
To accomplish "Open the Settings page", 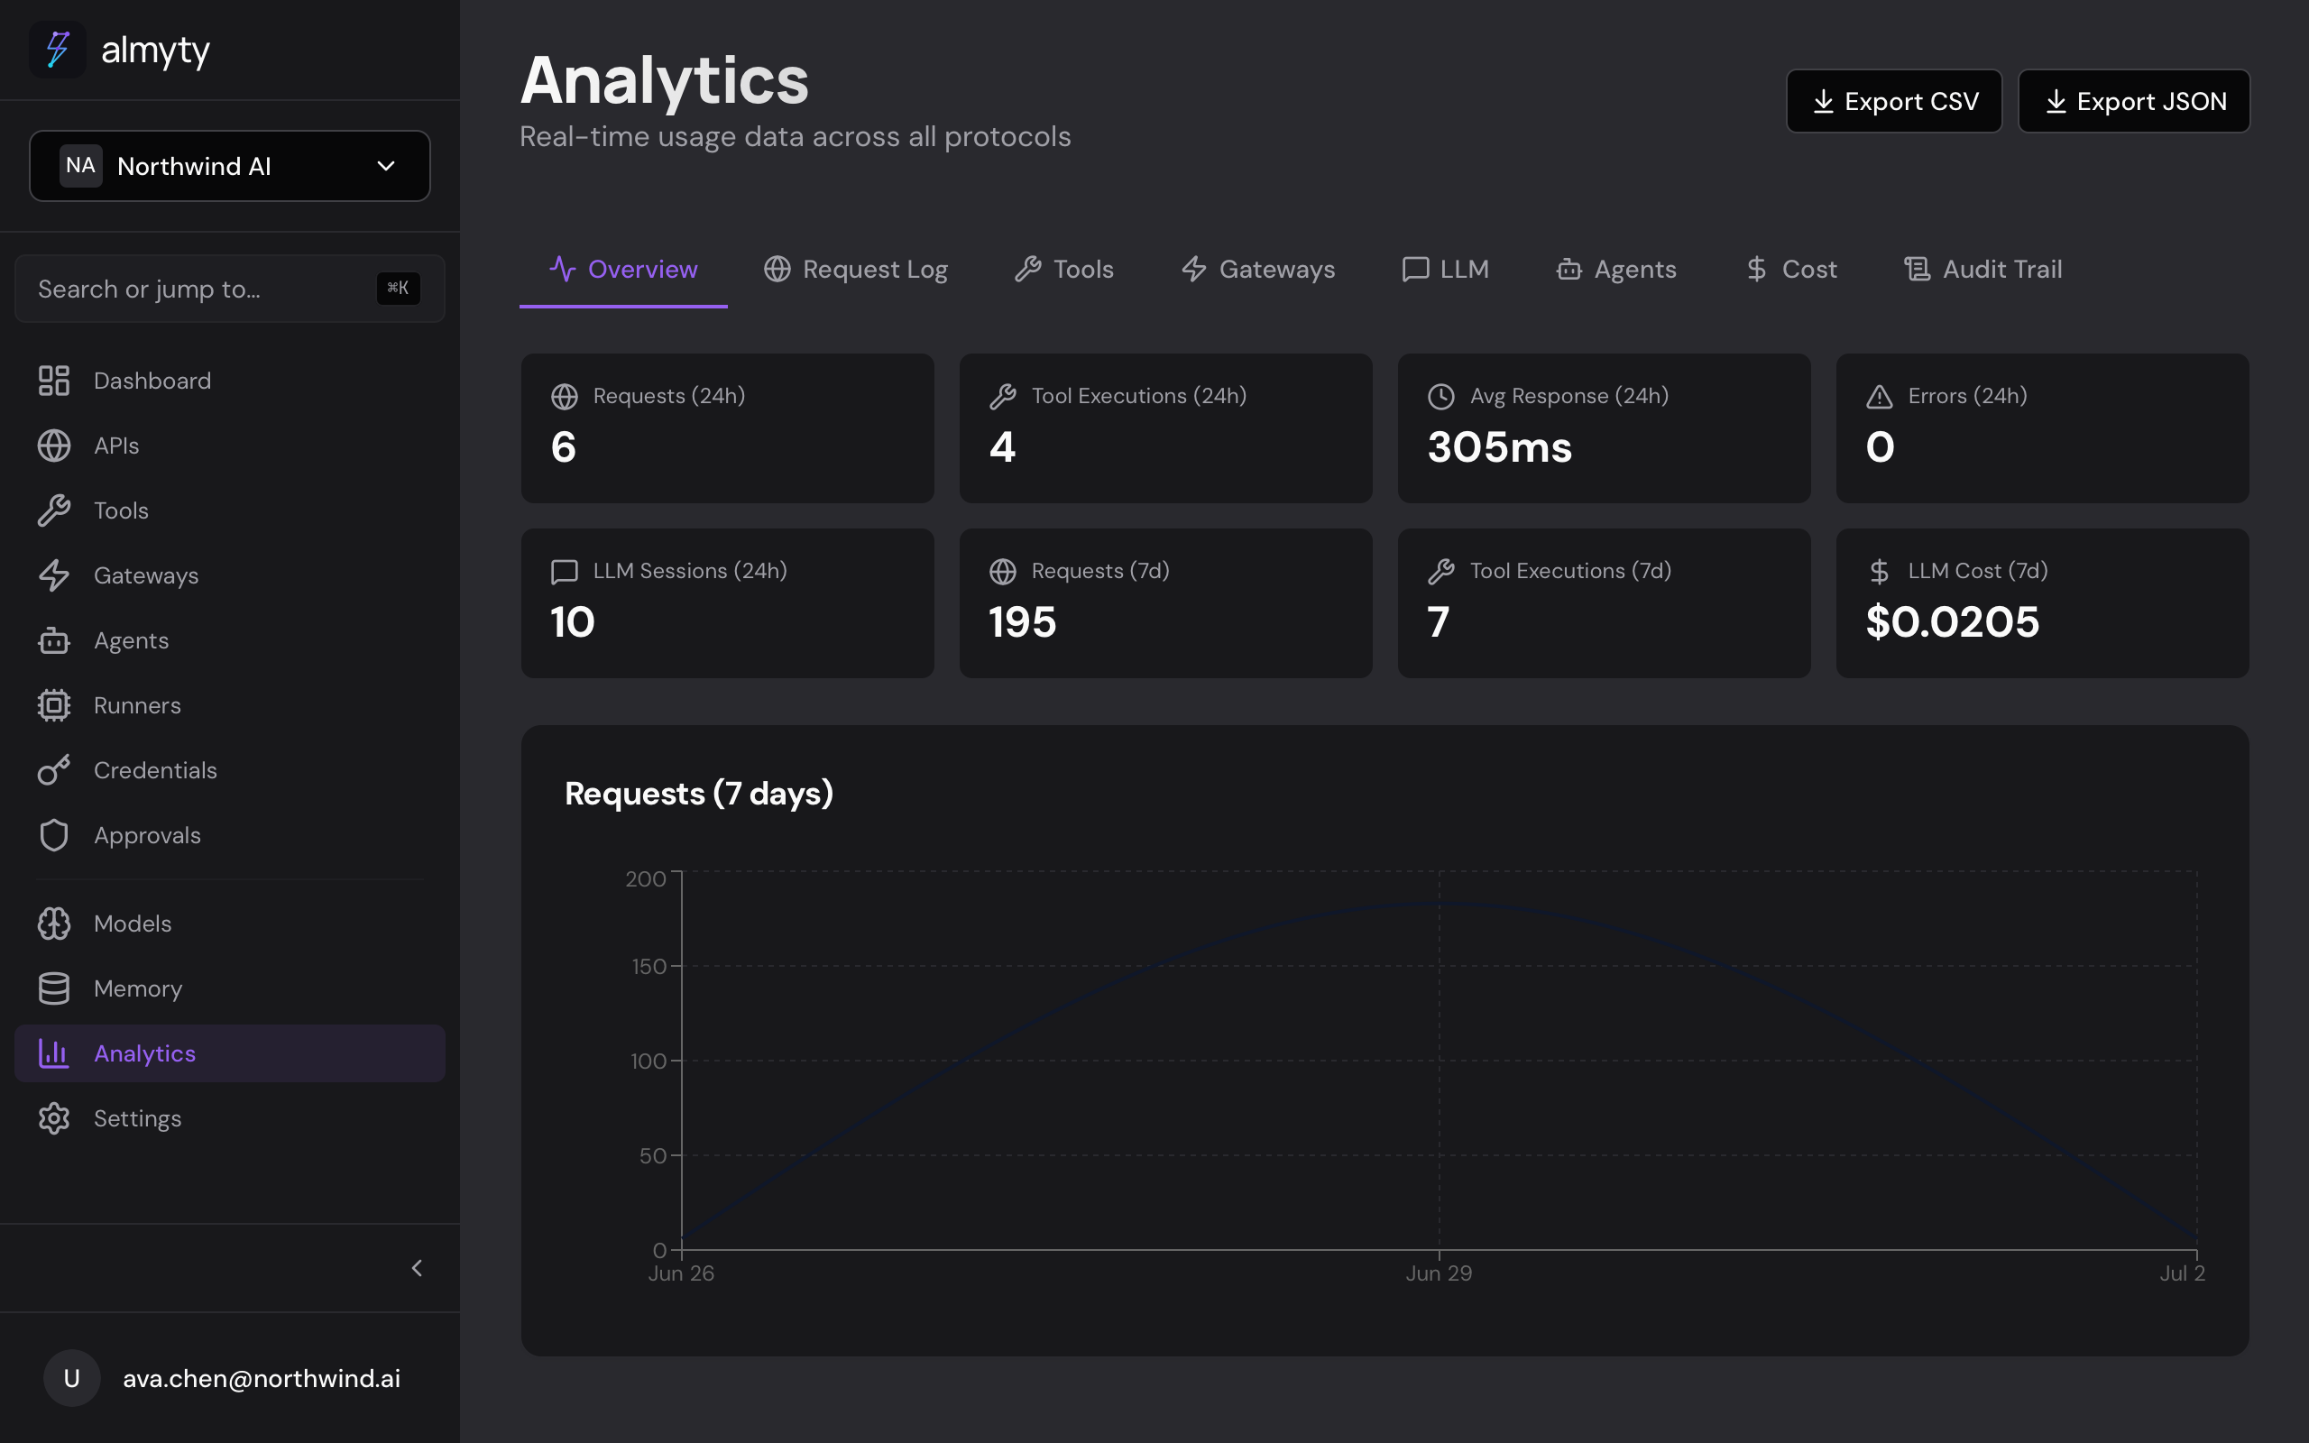I will [x=230, y=1118].
